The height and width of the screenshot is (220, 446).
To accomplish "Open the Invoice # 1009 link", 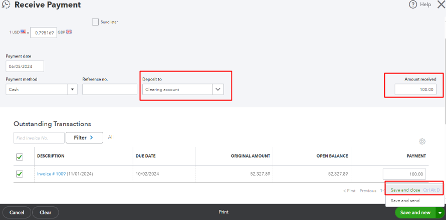I will coord(51,174).
